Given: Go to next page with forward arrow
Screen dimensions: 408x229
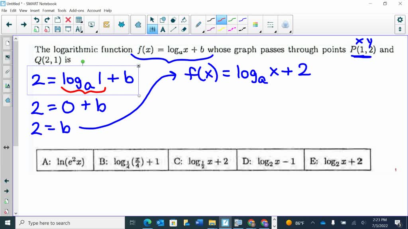Looking at the screenshot, I should [24, 24].
